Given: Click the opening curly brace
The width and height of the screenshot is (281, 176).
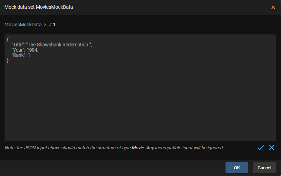Looking at the screenshot, I should click(x=8, y=40).
